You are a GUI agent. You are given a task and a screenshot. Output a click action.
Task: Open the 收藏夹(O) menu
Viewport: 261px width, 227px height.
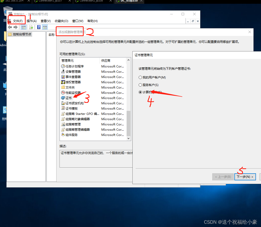pos(62,21)
